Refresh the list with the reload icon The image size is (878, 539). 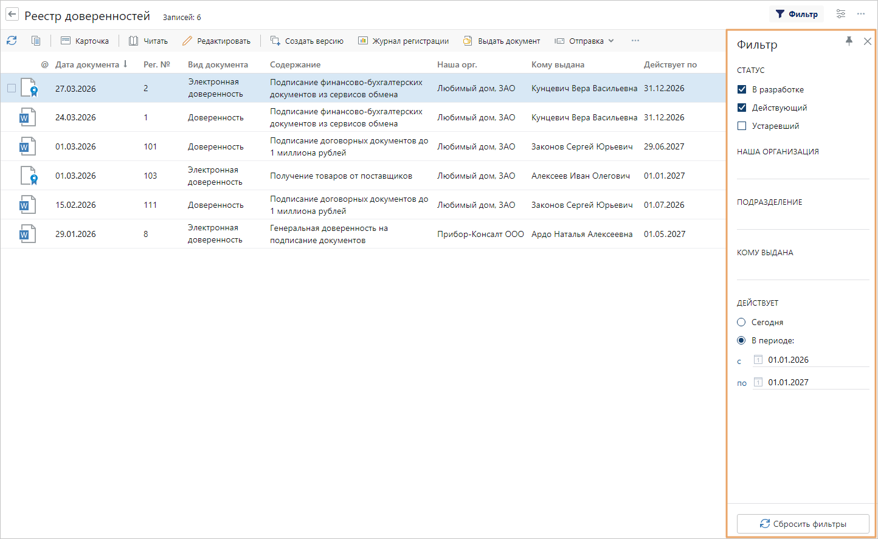12,41
